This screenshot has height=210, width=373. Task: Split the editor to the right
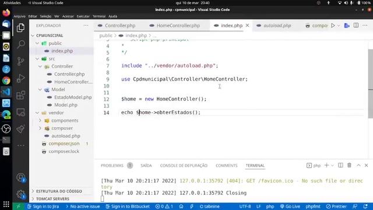[x=356, y=26]
